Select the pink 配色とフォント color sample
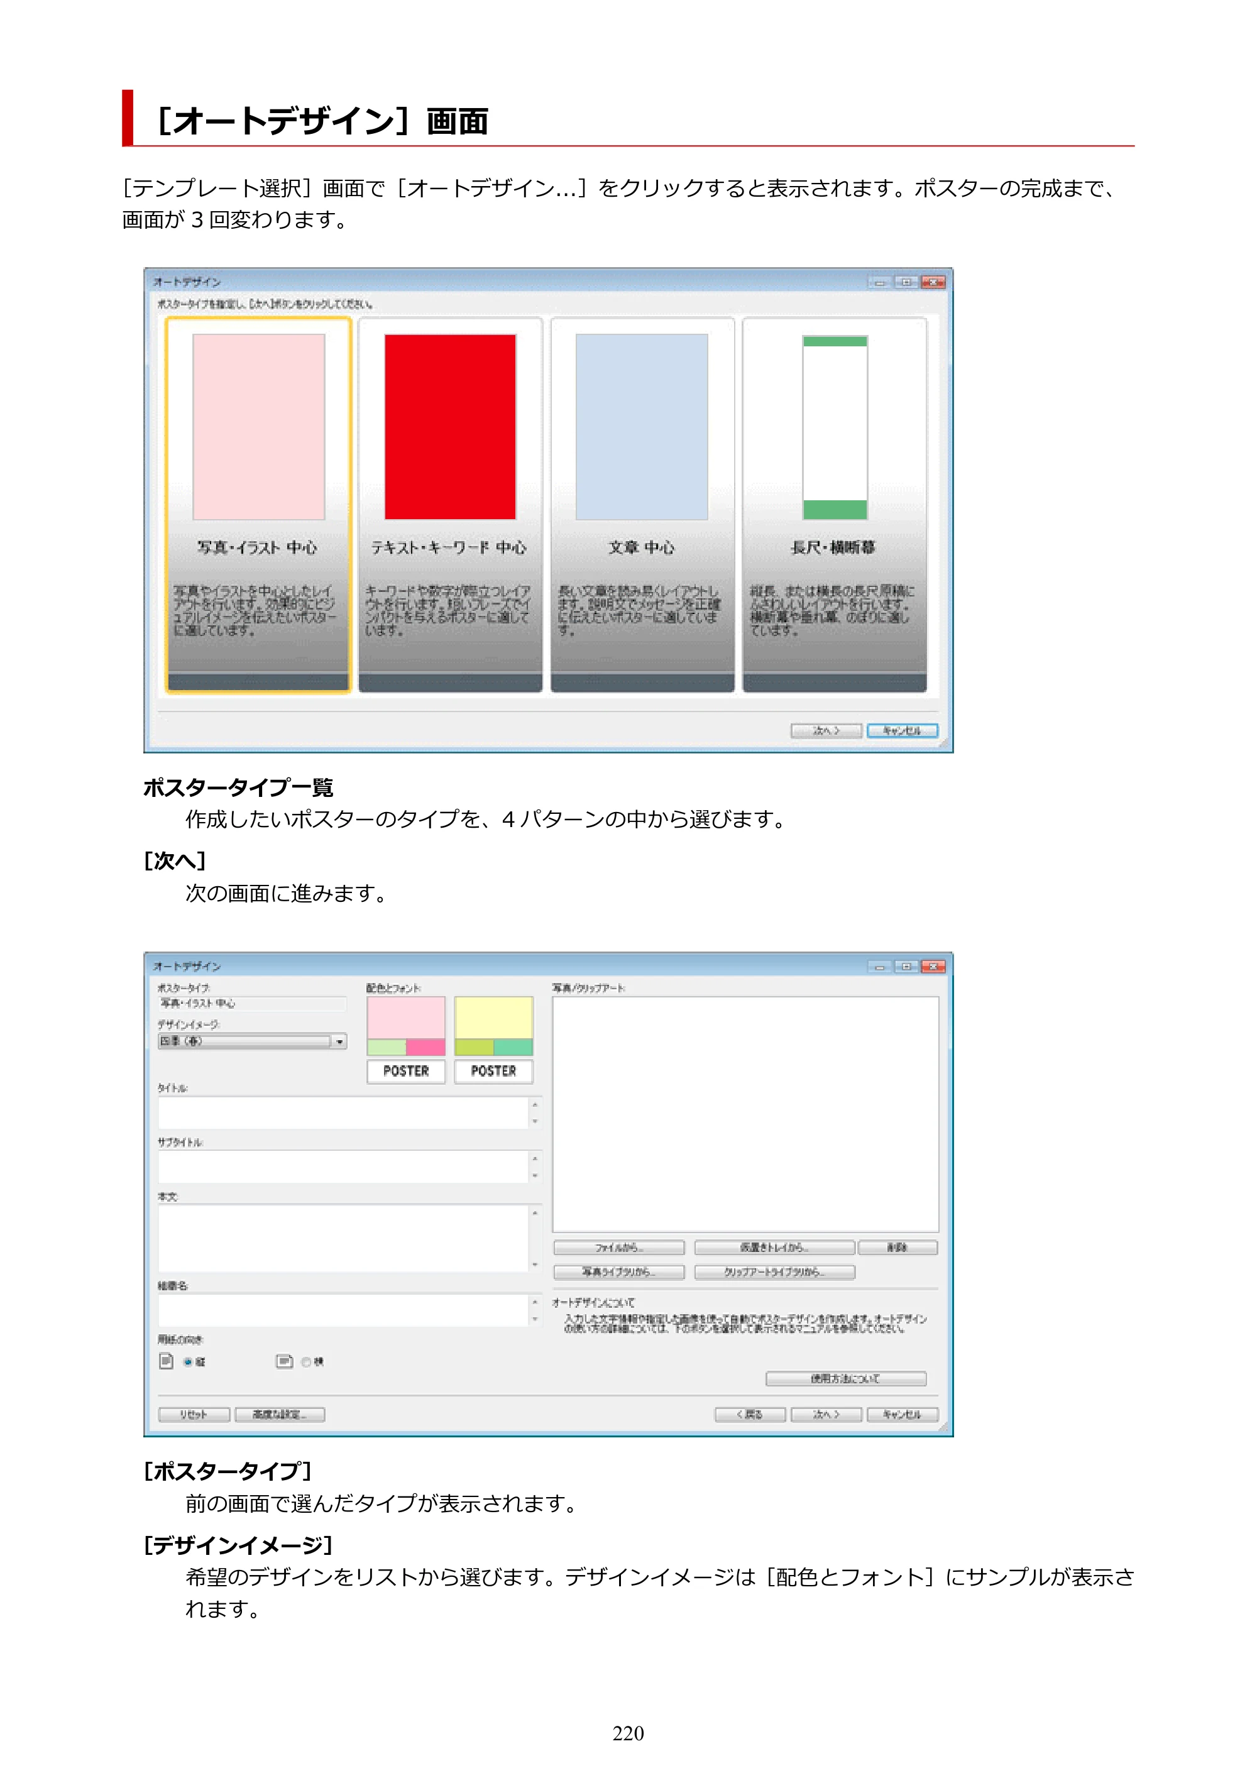 406,1026
